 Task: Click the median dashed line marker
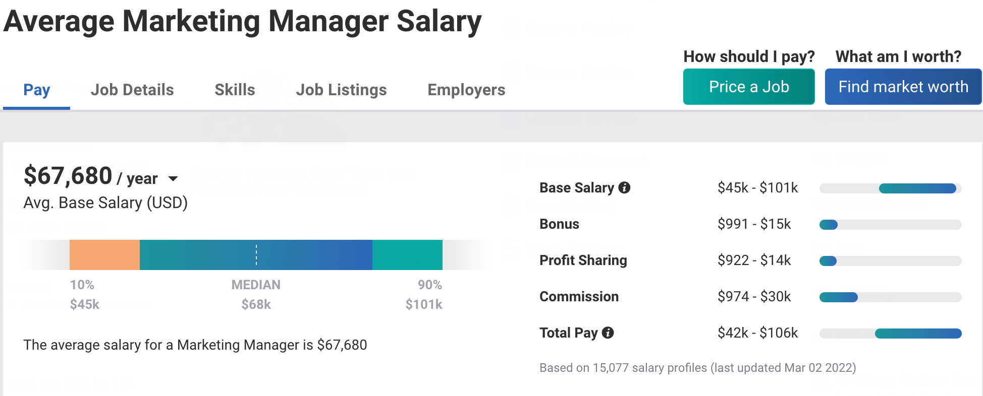point(256,255)
